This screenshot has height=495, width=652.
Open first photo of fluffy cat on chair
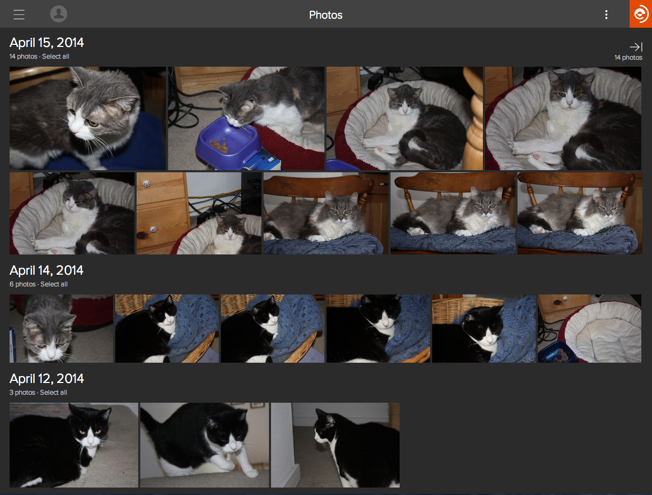pos(326,213)
